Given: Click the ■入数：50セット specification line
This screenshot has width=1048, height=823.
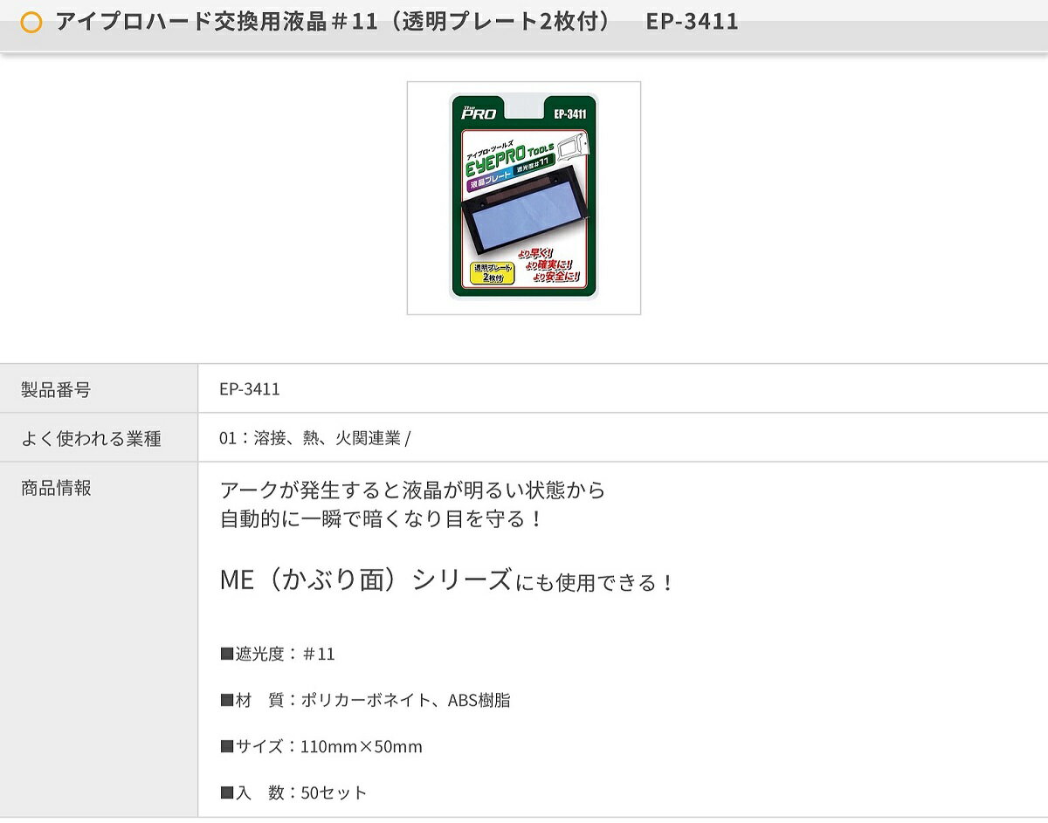Looking at the screenshot, I should click(x=293, y=792).
